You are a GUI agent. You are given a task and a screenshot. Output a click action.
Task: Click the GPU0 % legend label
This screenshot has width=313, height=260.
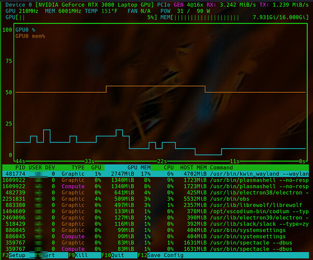click(25, 30)
